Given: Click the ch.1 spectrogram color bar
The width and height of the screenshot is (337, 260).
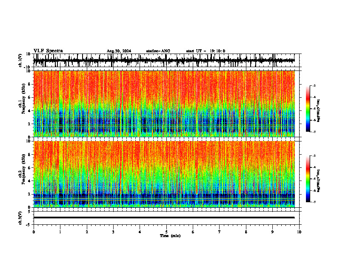Looking at the screenshot, I should 308,109.
